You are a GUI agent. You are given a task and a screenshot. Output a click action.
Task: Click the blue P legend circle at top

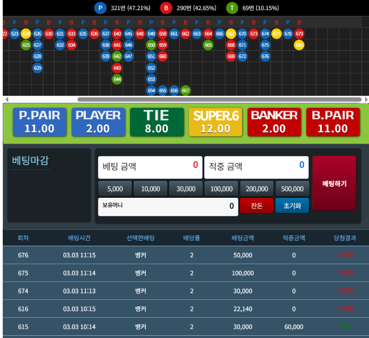point(101,8)
